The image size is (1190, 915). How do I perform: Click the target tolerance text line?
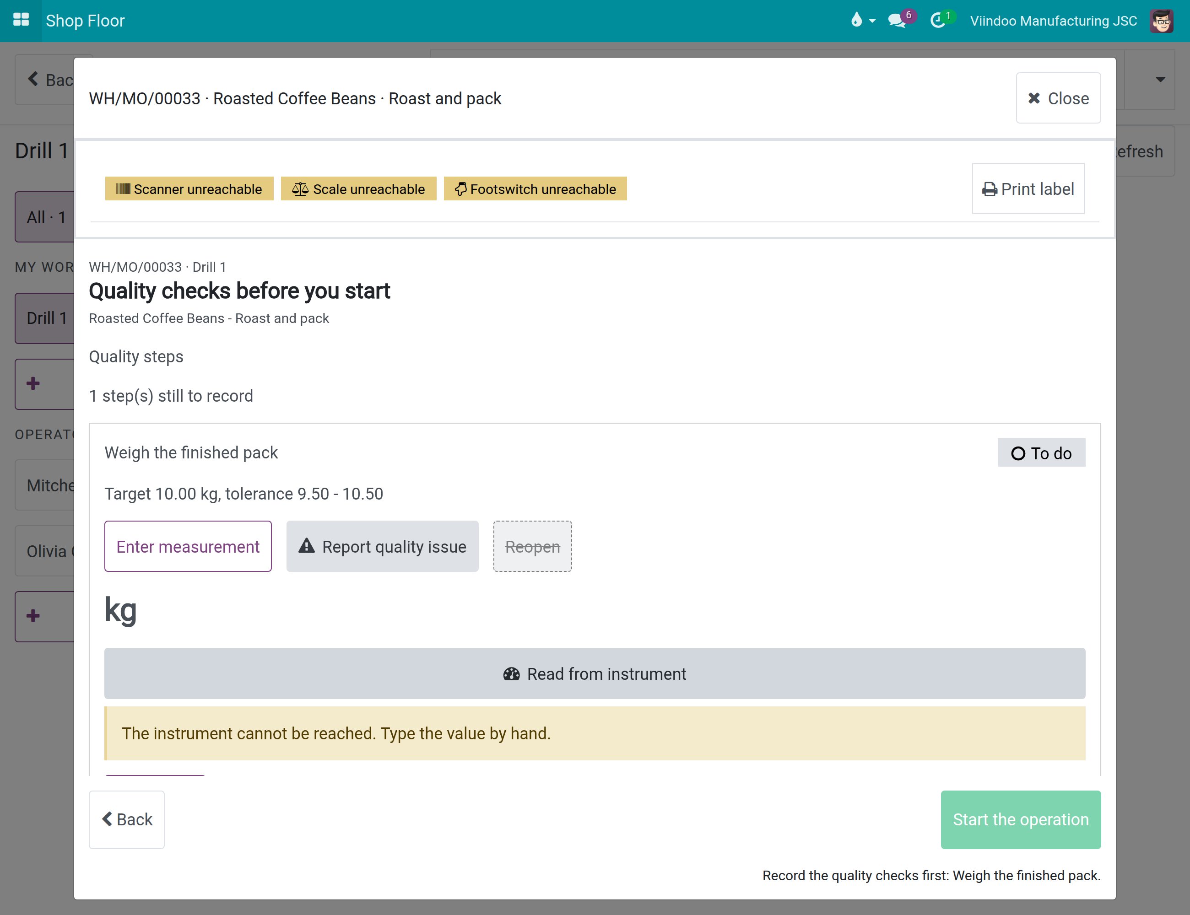[243, 494]
